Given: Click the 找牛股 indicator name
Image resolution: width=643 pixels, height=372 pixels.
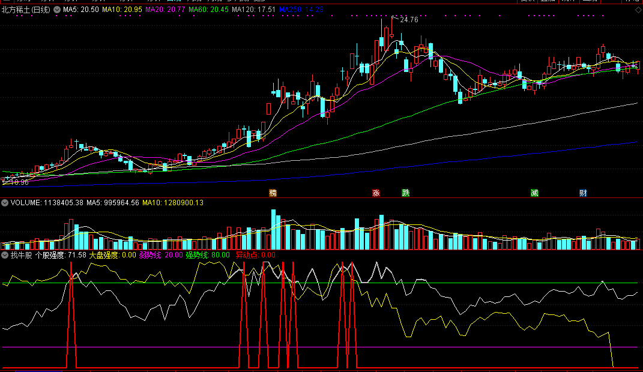Looking at the screenshot, I should [x=22, y=255].
